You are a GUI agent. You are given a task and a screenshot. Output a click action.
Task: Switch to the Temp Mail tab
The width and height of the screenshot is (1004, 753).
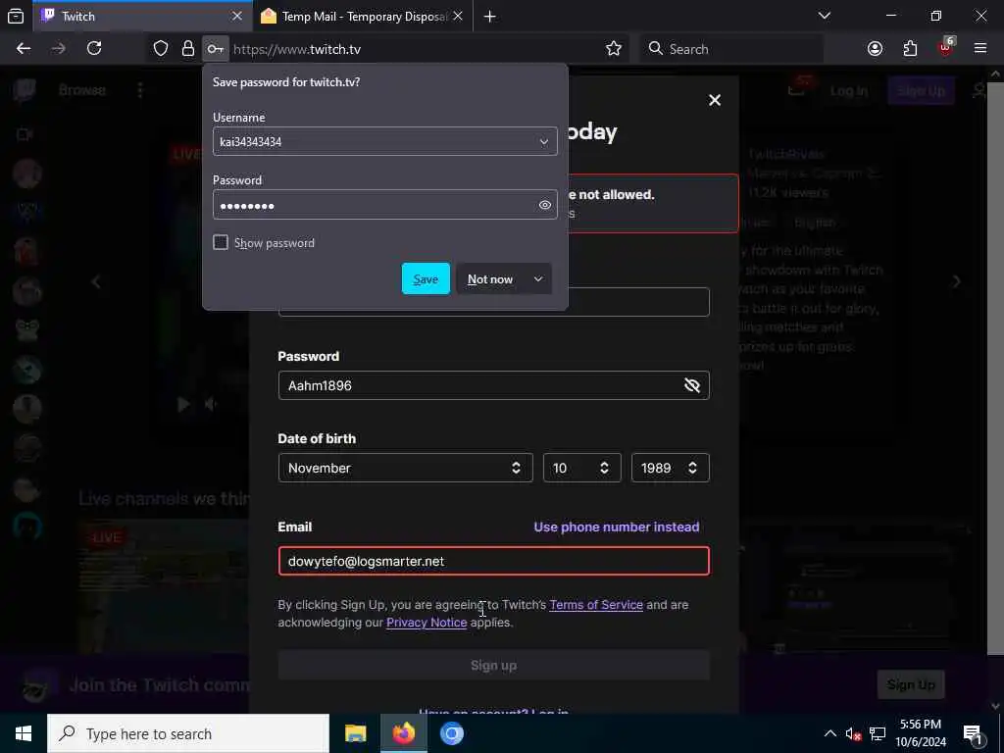pyautogui.click(x=363, y=17)
